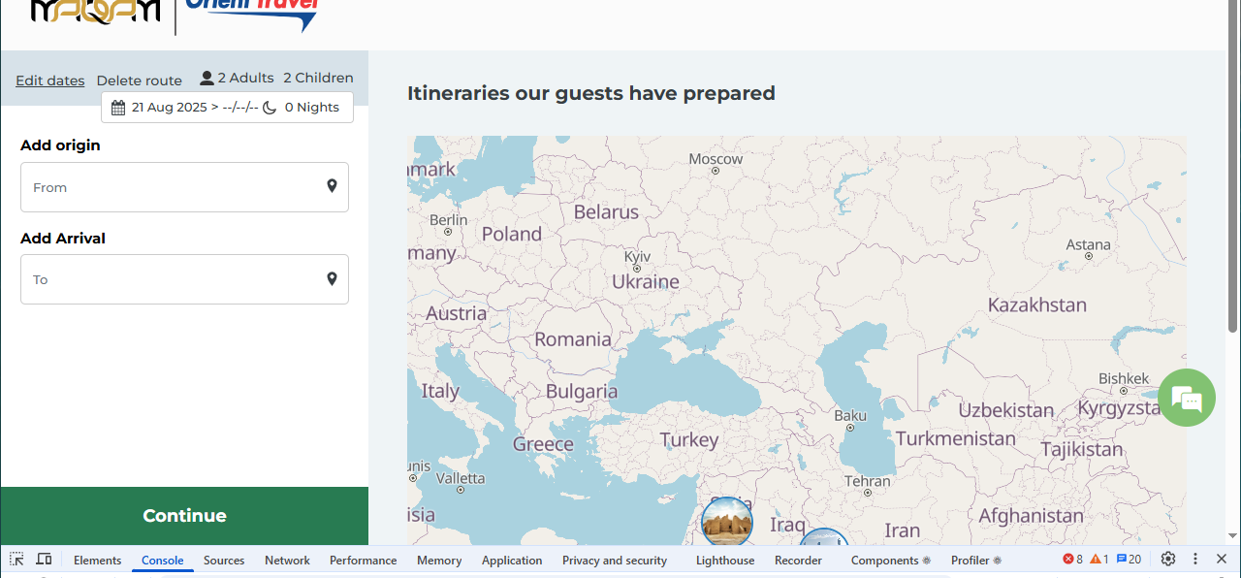This screenshot has width=1241, height=578.
Task: Click the desert building itinerary marker on map
Action: click(x=726, y=522)
